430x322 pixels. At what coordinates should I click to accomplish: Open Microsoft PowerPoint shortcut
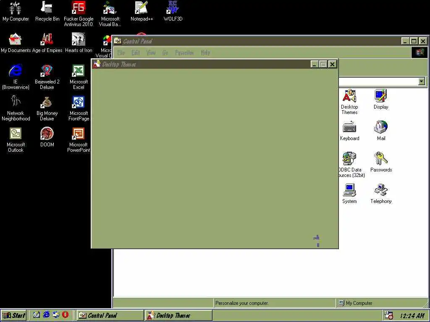79,140
